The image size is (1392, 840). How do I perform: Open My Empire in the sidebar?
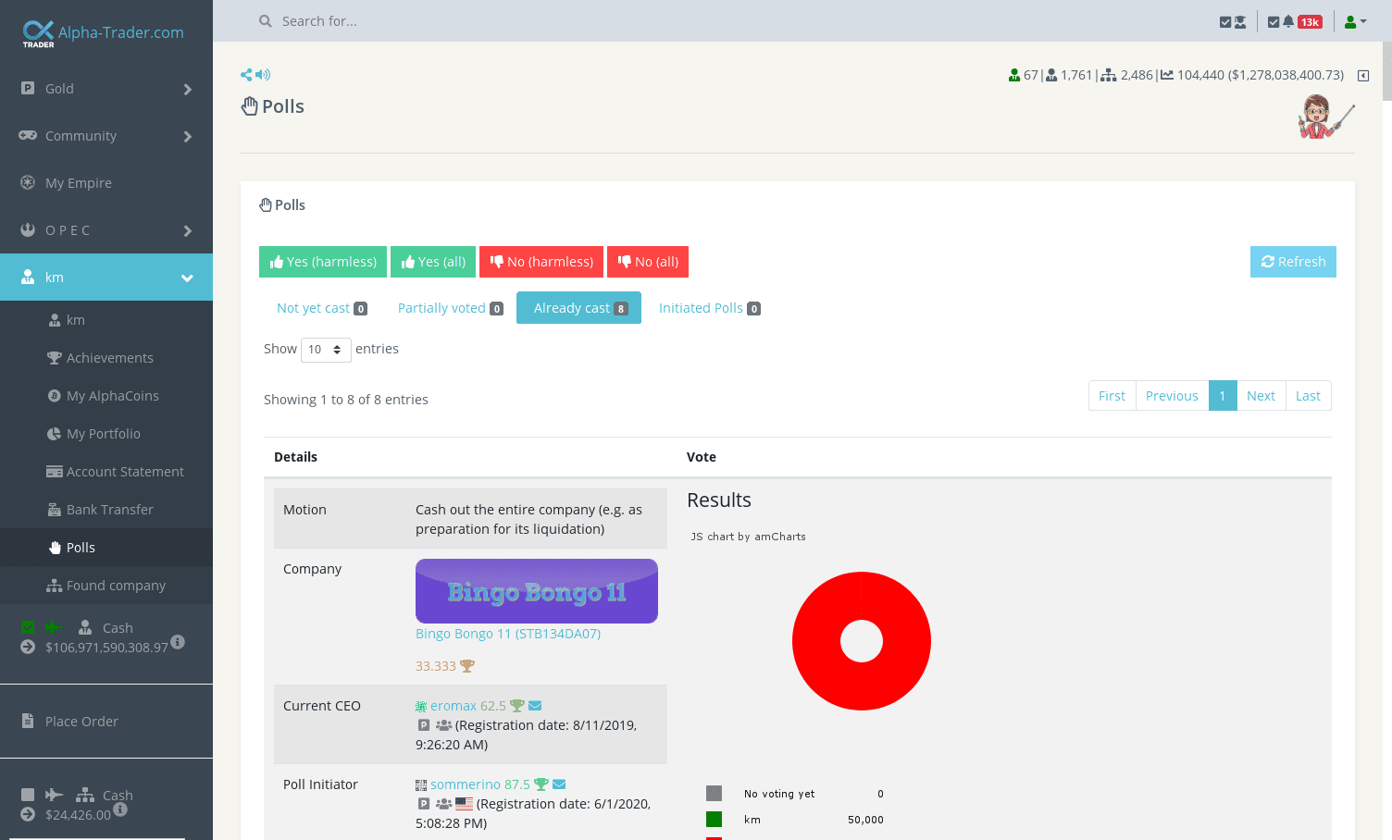(106, 183)
